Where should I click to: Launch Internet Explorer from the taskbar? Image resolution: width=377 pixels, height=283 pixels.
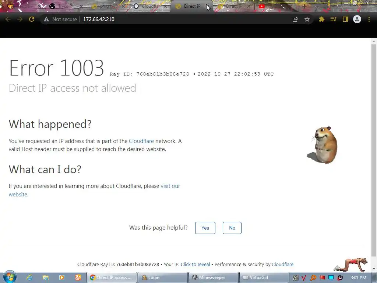tap(29, 277)
